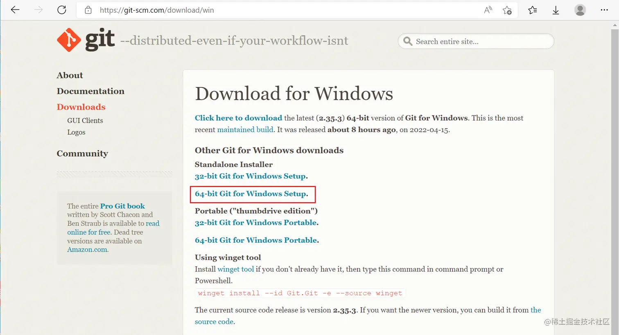
Task: Open Read Aloud icon in address bar
Action: [488, 10]
